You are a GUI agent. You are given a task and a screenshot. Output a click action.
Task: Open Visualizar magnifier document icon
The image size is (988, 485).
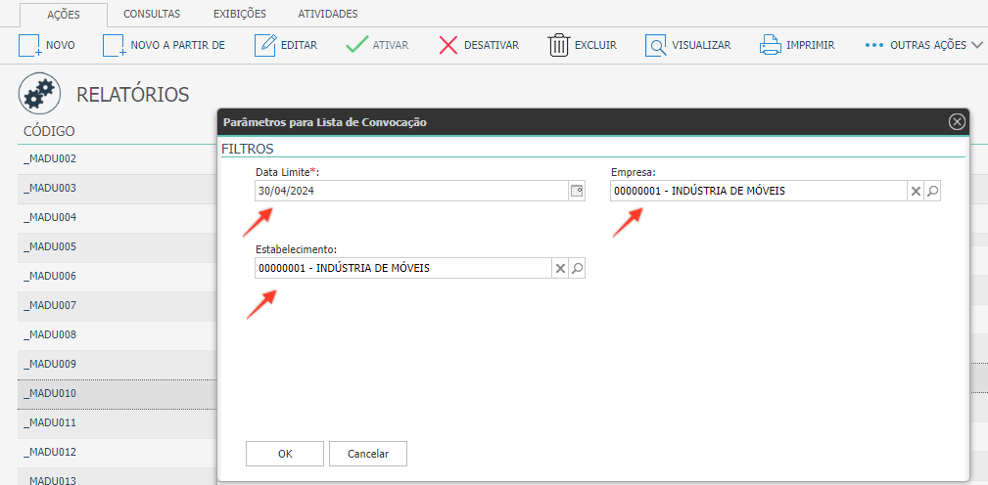click(x=656, y=45)
